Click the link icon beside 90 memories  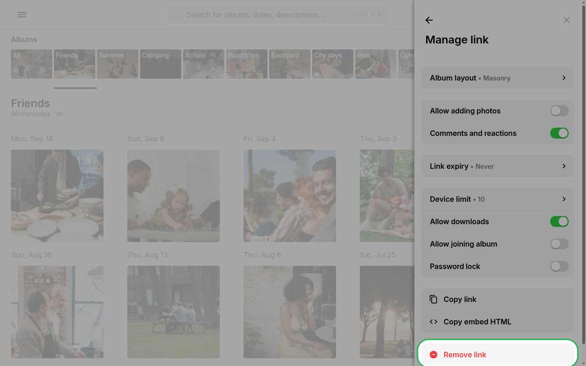tap(60, 114)
